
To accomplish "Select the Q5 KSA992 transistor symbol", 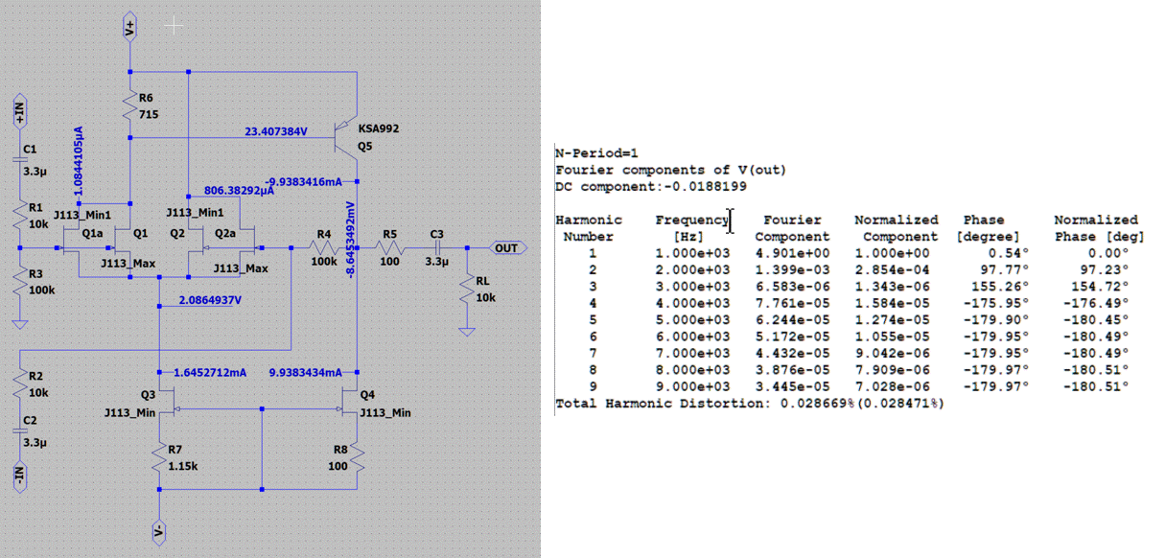I will click(348, 138).
